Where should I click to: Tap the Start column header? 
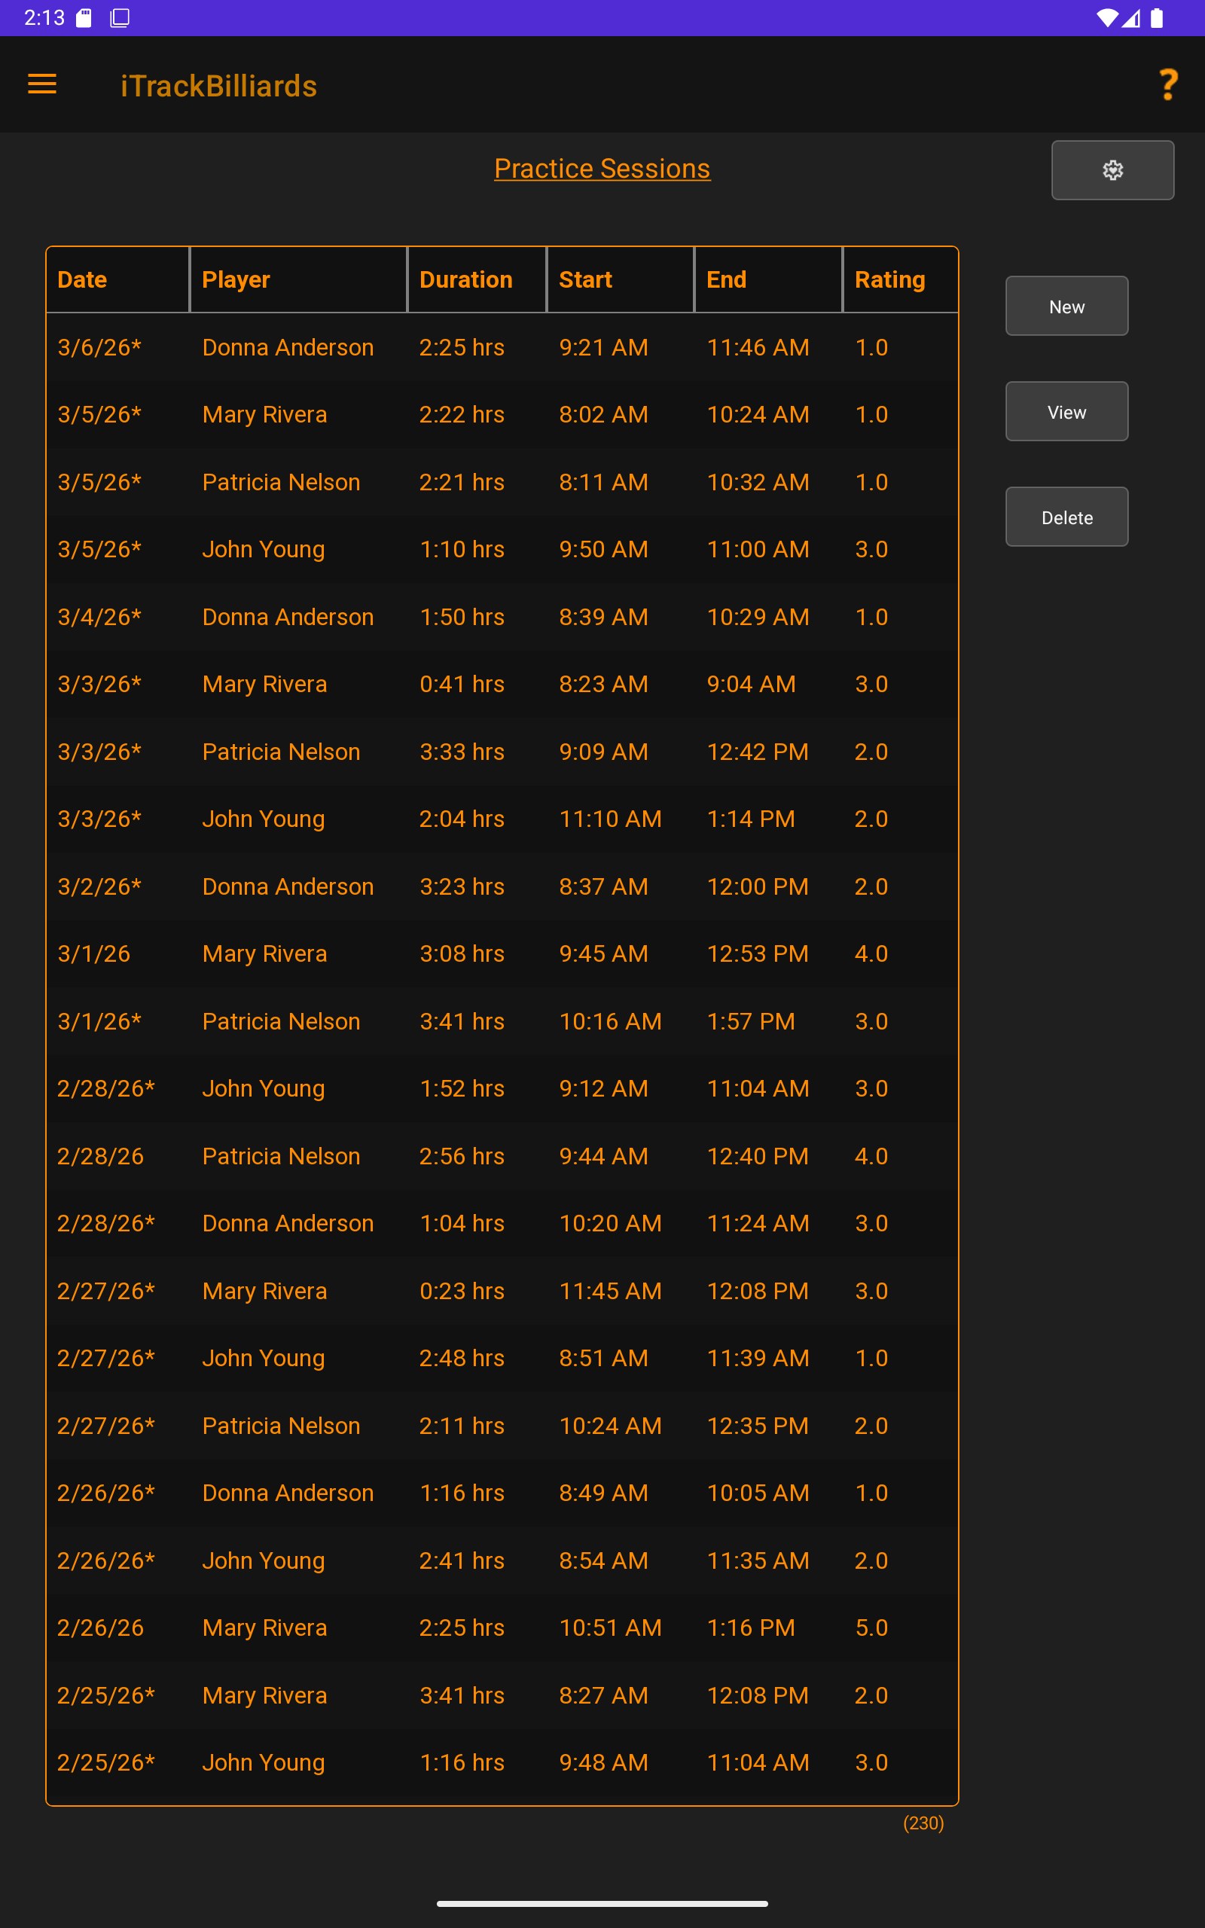pos(585,279)
